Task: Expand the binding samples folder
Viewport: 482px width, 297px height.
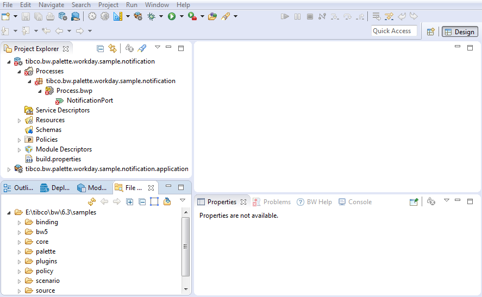Action: point(19,223)
